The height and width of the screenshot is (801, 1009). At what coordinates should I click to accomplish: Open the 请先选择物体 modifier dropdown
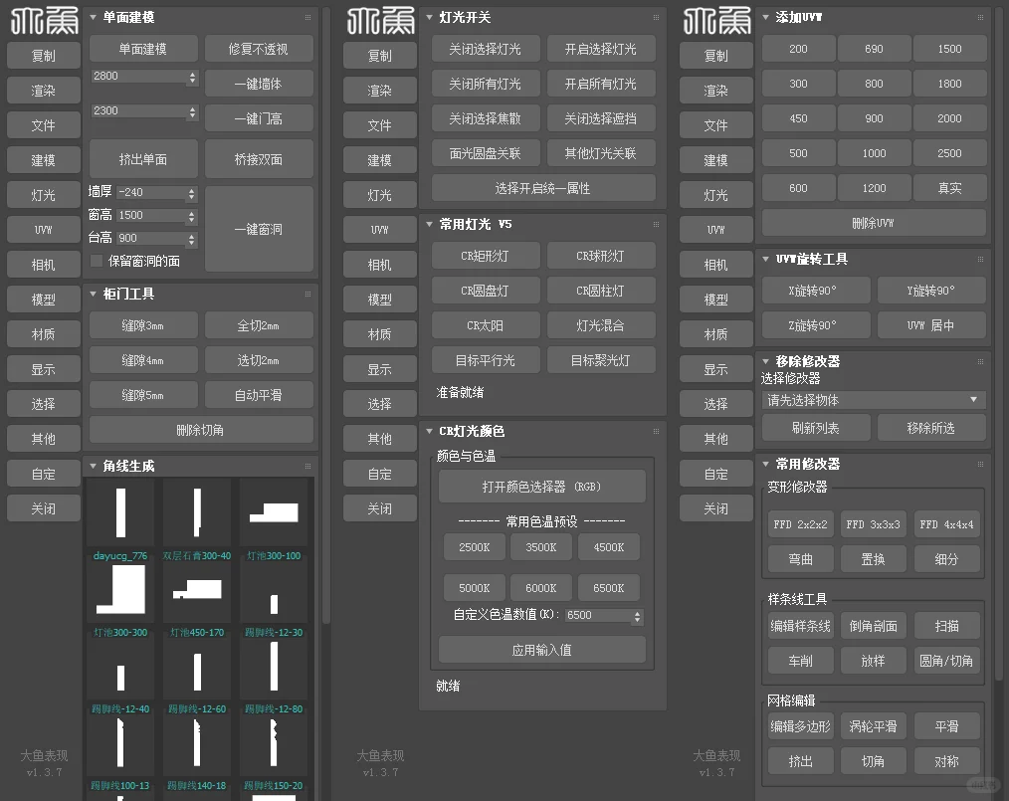874,400
